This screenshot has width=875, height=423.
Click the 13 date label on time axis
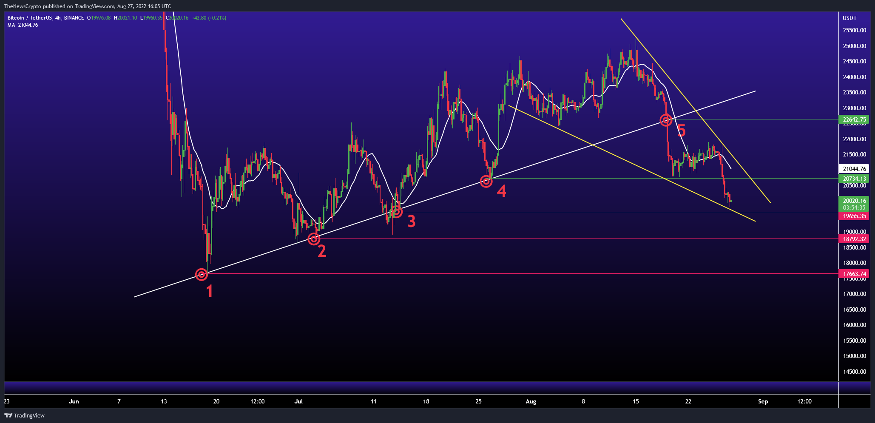[164, 401]
